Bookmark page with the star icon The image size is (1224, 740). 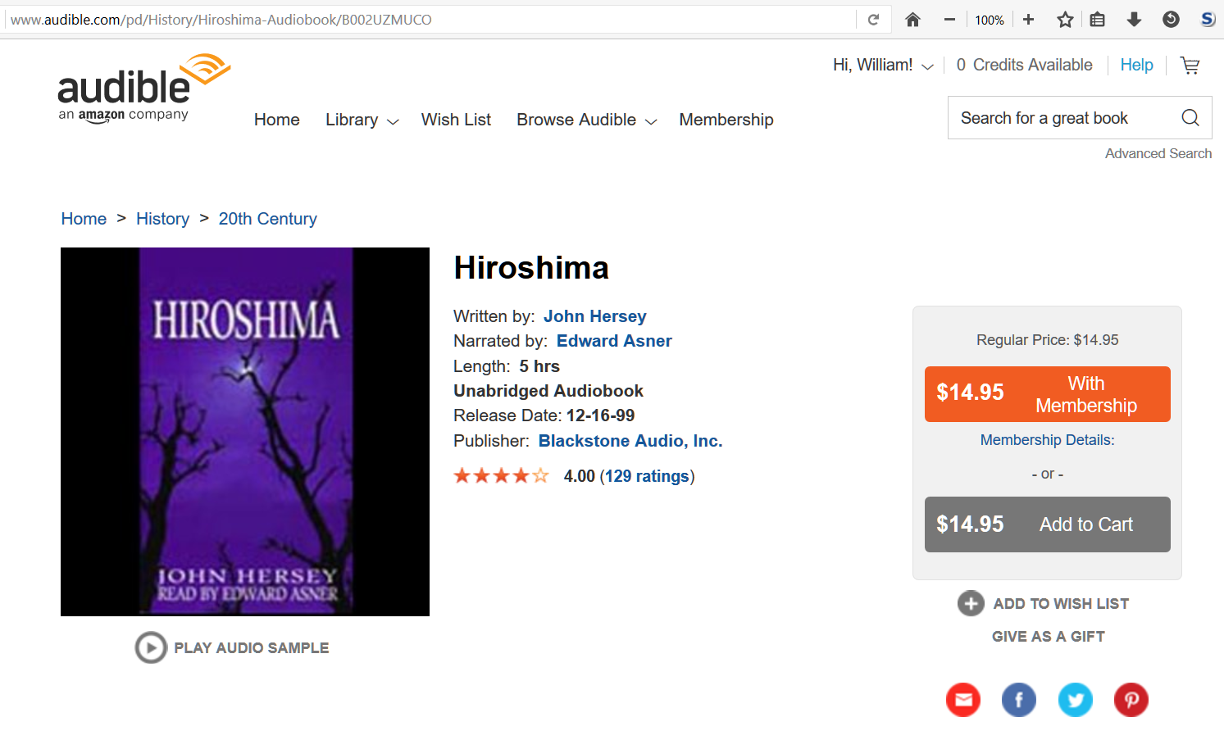click(x=1065, y=20)
